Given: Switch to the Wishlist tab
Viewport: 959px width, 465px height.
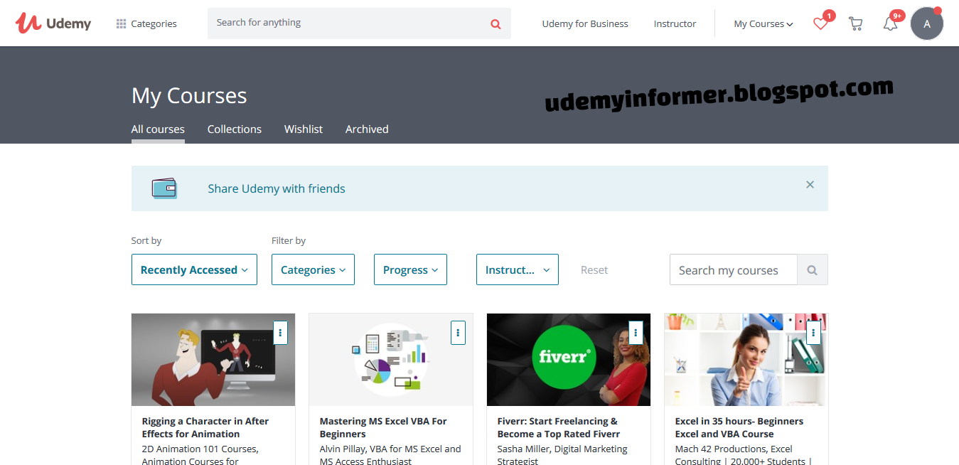Looking at the screenshot, I should (x=303, y=129).
